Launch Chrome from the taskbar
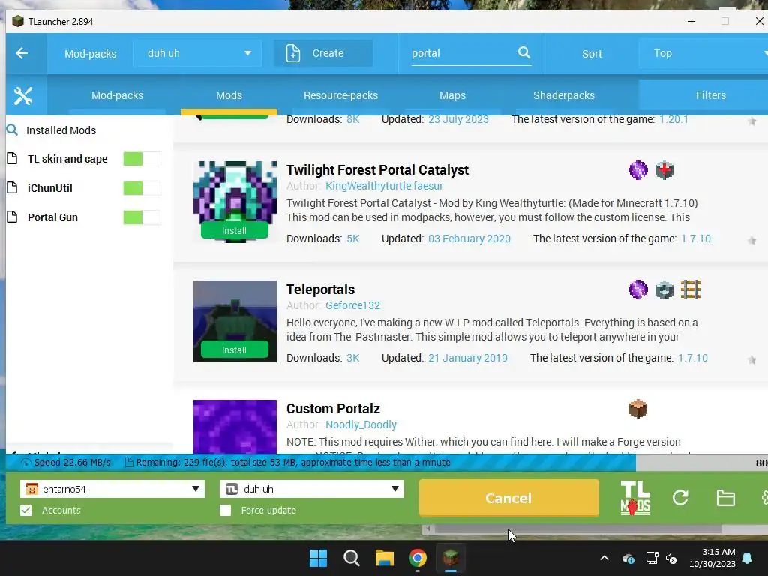The height and width of the screenshot is (576, 768). (417, 558)
